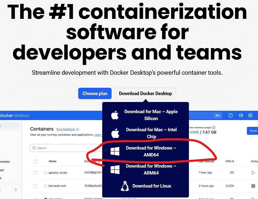Focus the containers Search field
This screenshot has width=258, height=199.
66,148
